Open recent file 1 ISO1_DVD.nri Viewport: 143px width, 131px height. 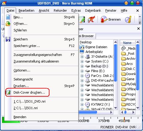coord(41,101)
